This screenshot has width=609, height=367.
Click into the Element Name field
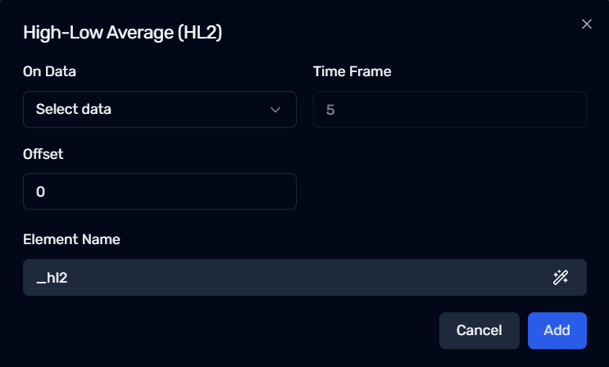305,277
